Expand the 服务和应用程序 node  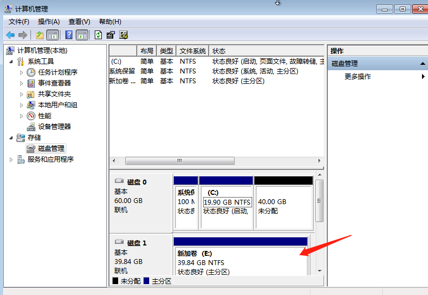pyautogui.click(x=11, y=159)
